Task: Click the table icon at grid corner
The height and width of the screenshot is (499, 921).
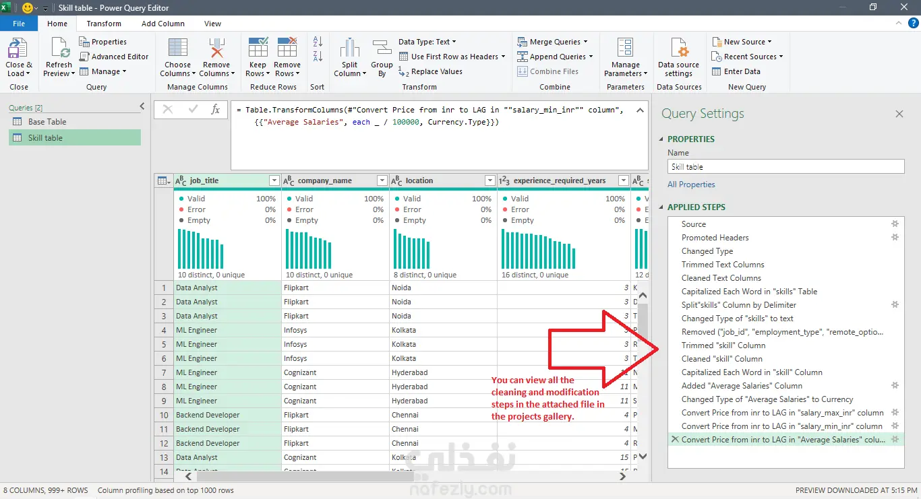Action: (163, 180)
